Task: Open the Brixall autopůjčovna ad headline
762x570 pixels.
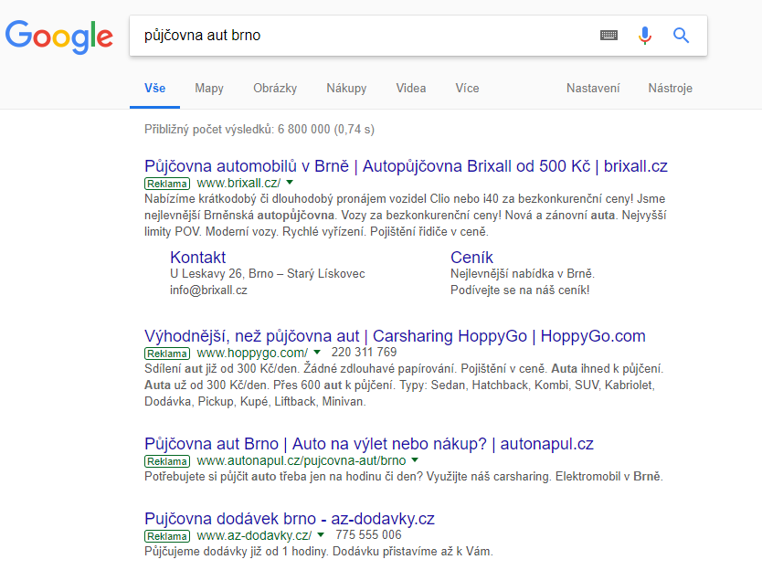Action: 406,166
